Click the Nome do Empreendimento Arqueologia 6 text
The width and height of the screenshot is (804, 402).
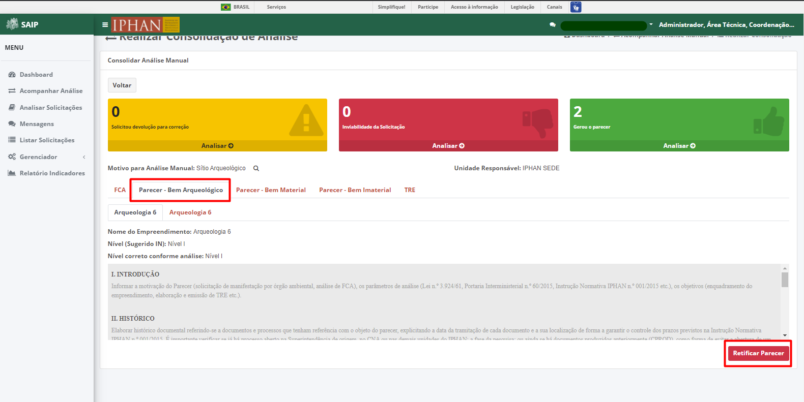(169, 232)
